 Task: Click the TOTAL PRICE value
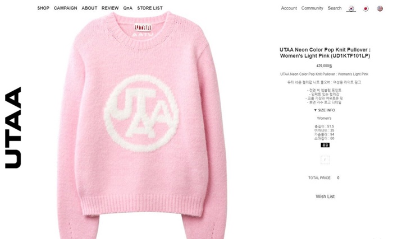coord(338,178)
